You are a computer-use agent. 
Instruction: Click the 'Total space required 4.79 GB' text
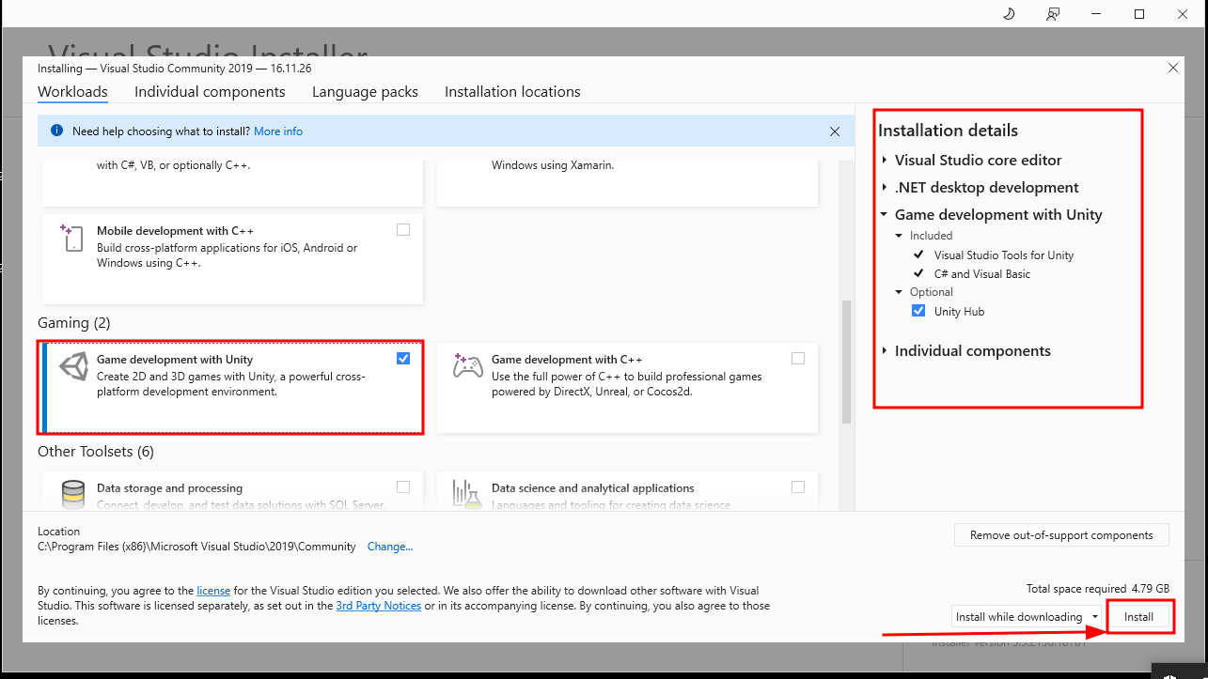1098,589
